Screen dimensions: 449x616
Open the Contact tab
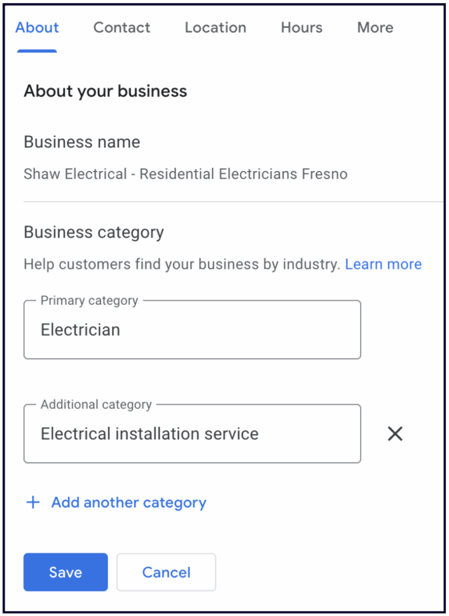point(122,28)
